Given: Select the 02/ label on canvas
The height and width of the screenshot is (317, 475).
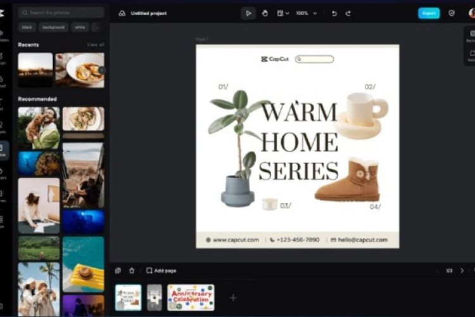Looking at the screenshot, I should pyautogui.click(x=370, y=87).
